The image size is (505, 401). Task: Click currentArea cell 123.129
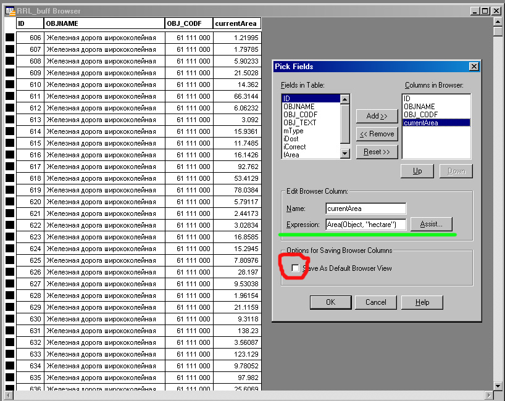[237, 354]
